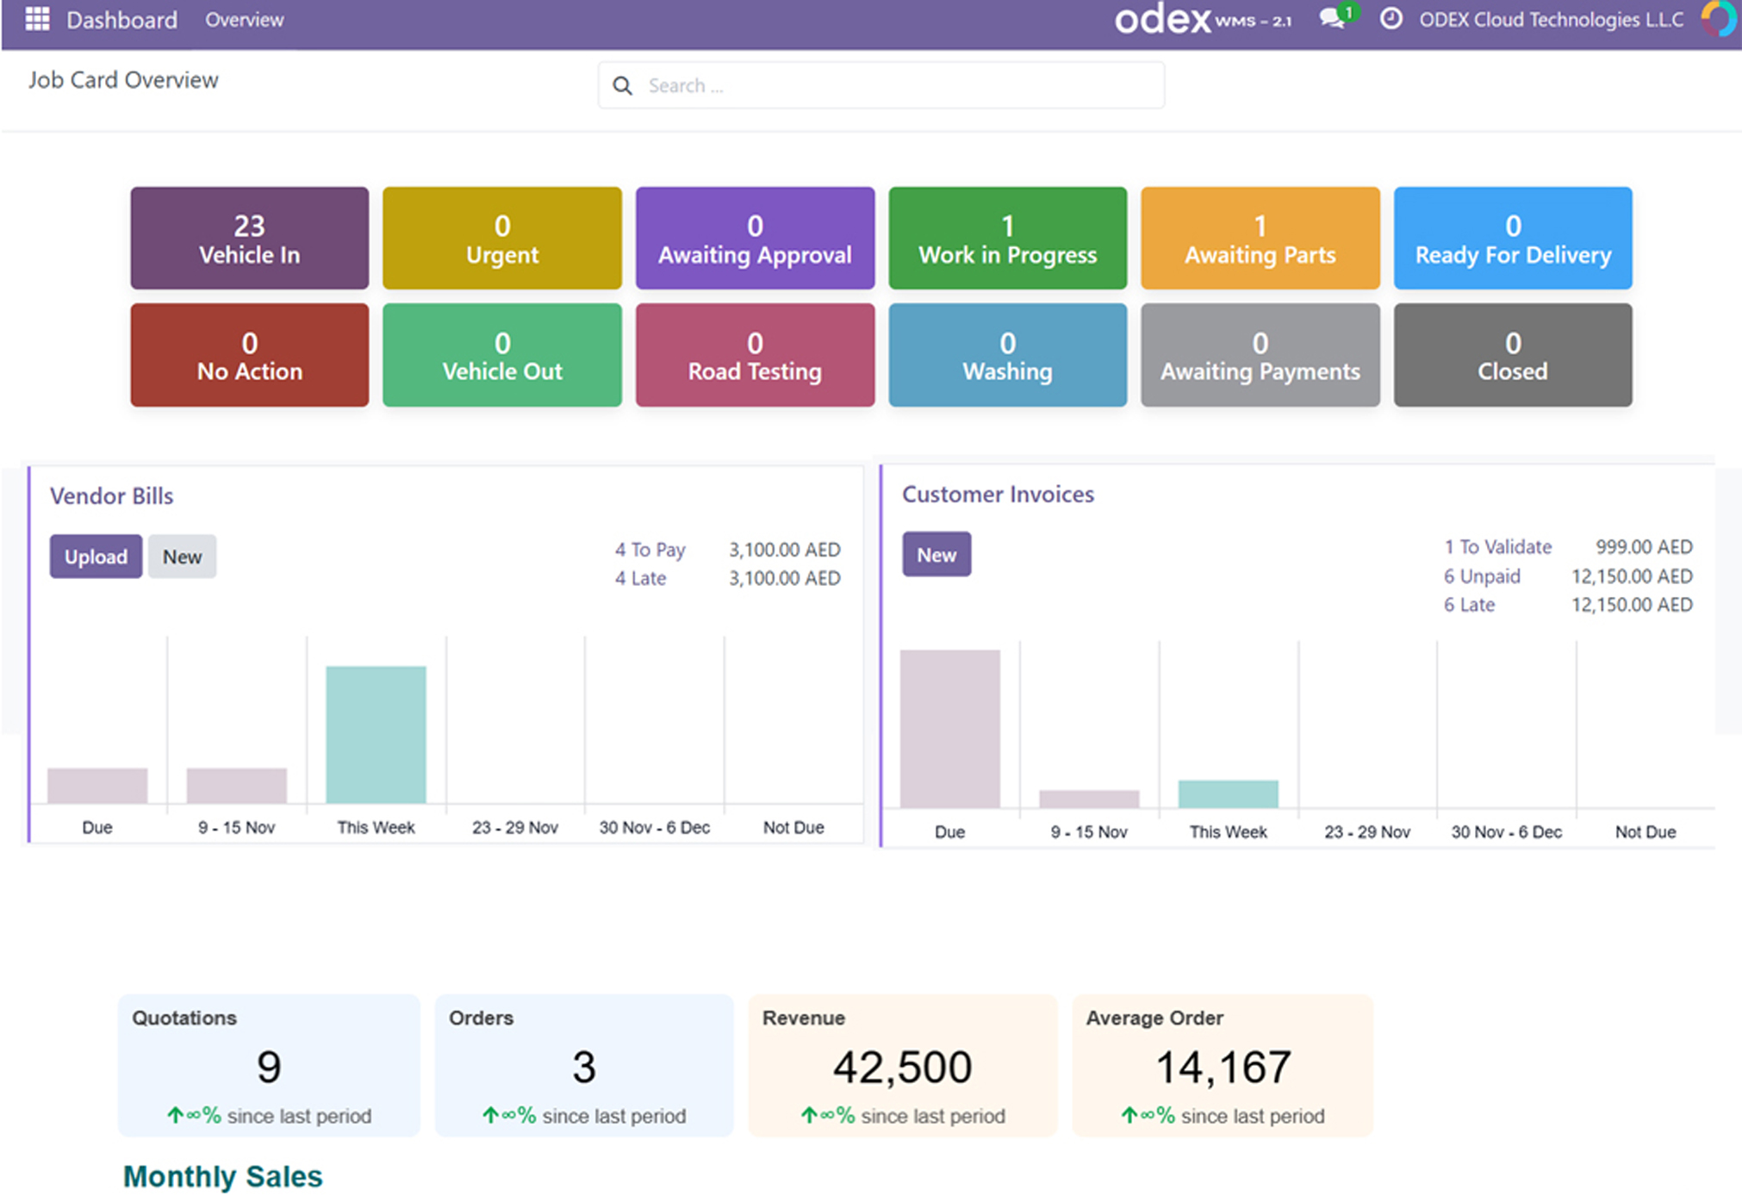Open the Ready For Delivery card
The height and width of the screenshot is (1195, 1742).
pos(1512,238)
